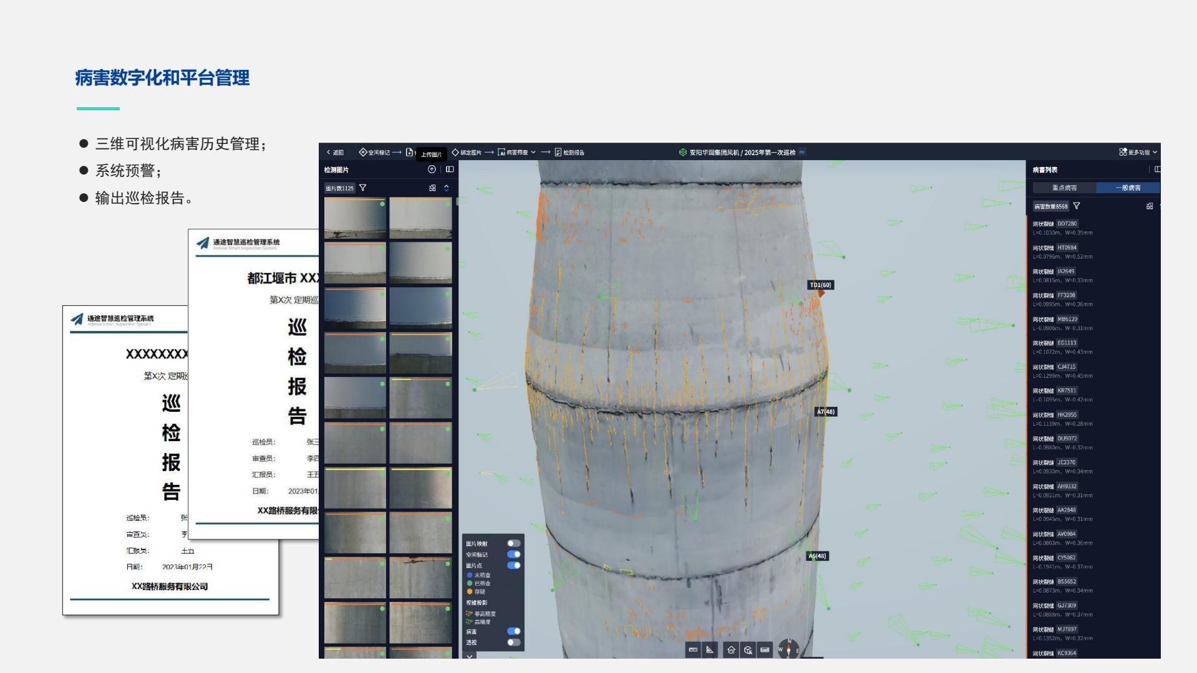Enable the 透视 toggle
Viewport: 1197px width, 673px height.
point(513,642)
